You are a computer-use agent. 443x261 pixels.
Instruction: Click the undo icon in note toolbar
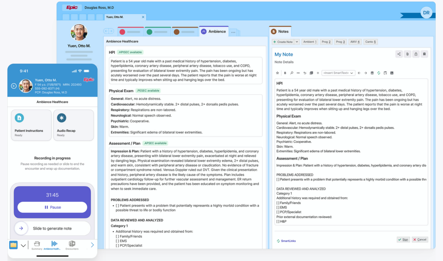click(x=305, y=73)
